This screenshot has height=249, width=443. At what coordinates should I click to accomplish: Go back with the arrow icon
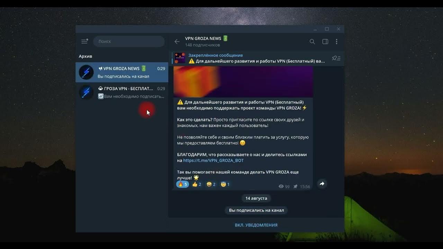click(x=177, y=41)
